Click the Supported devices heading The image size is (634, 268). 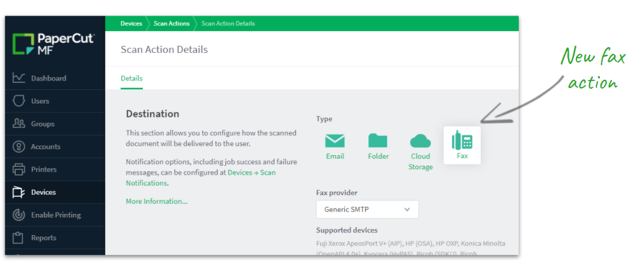(x=347, y=230)
